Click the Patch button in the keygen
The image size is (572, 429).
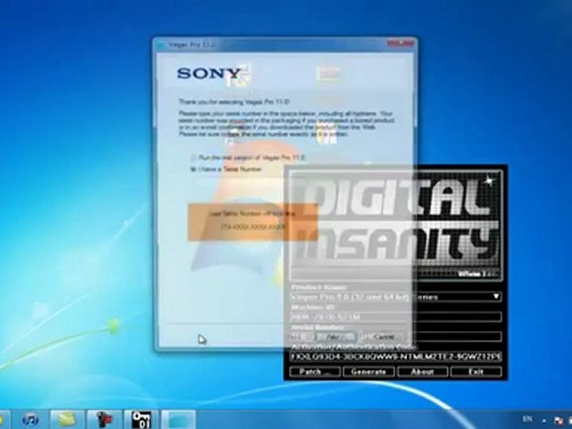[x=315, y=371]
